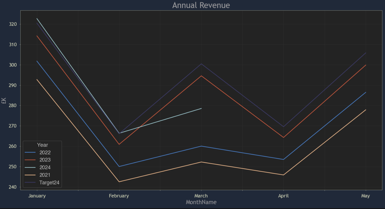Click the '250' y-axis tick label
This screenshot has width=385, height=209.
tap(13, 167)
